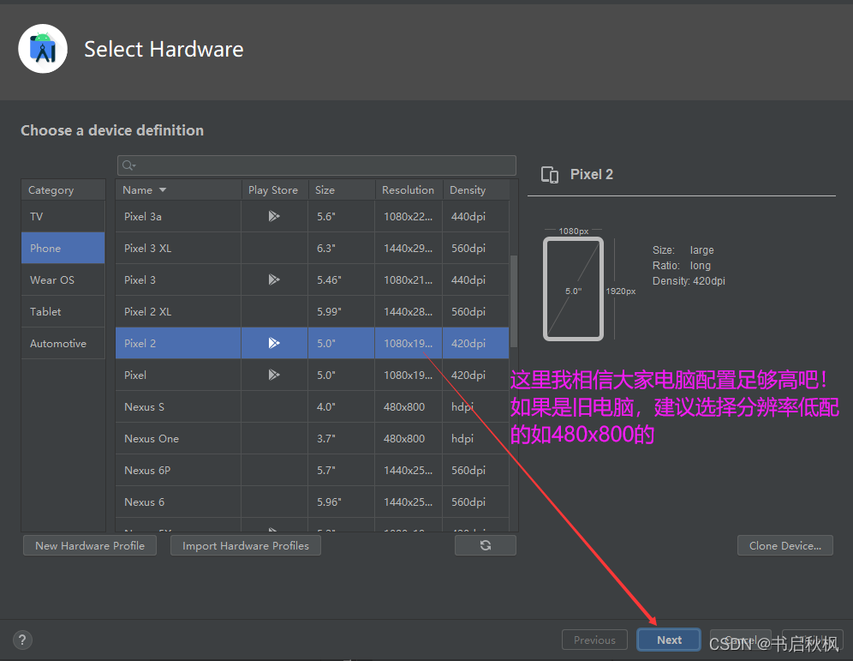Click the Next button
Viewport: 853px width, 661px height.
(x=669, y=640)
